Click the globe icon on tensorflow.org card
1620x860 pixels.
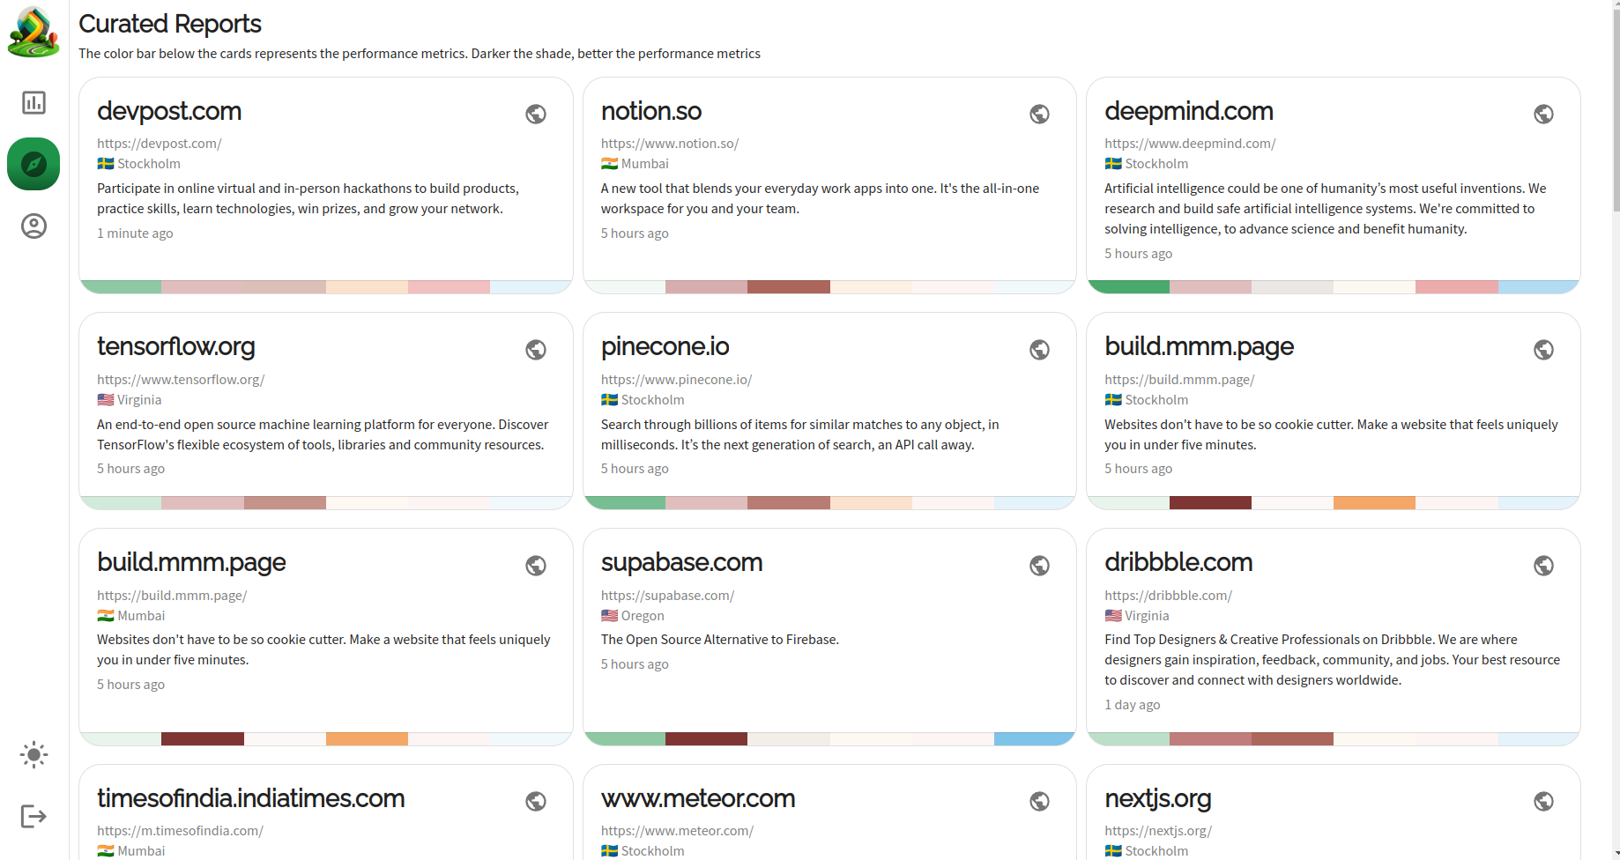[536, 350]
